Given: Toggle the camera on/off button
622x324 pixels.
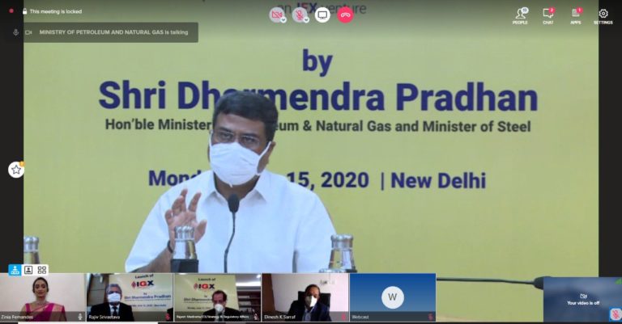Looking at the screenshot, I should (x=276, y=15).
